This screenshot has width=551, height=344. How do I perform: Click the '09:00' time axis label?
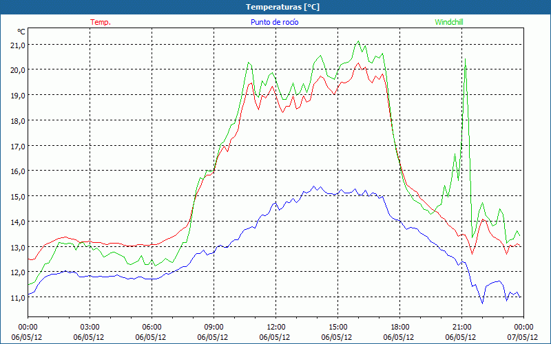[214, 327]
